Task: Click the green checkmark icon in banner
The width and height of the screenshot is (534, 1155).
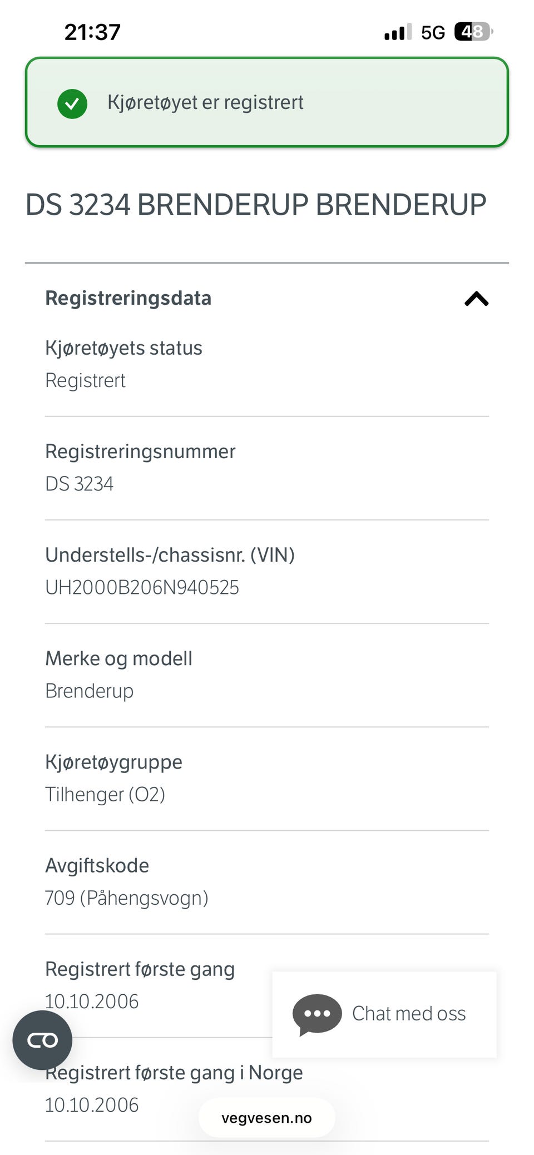Action: point(72,103)
